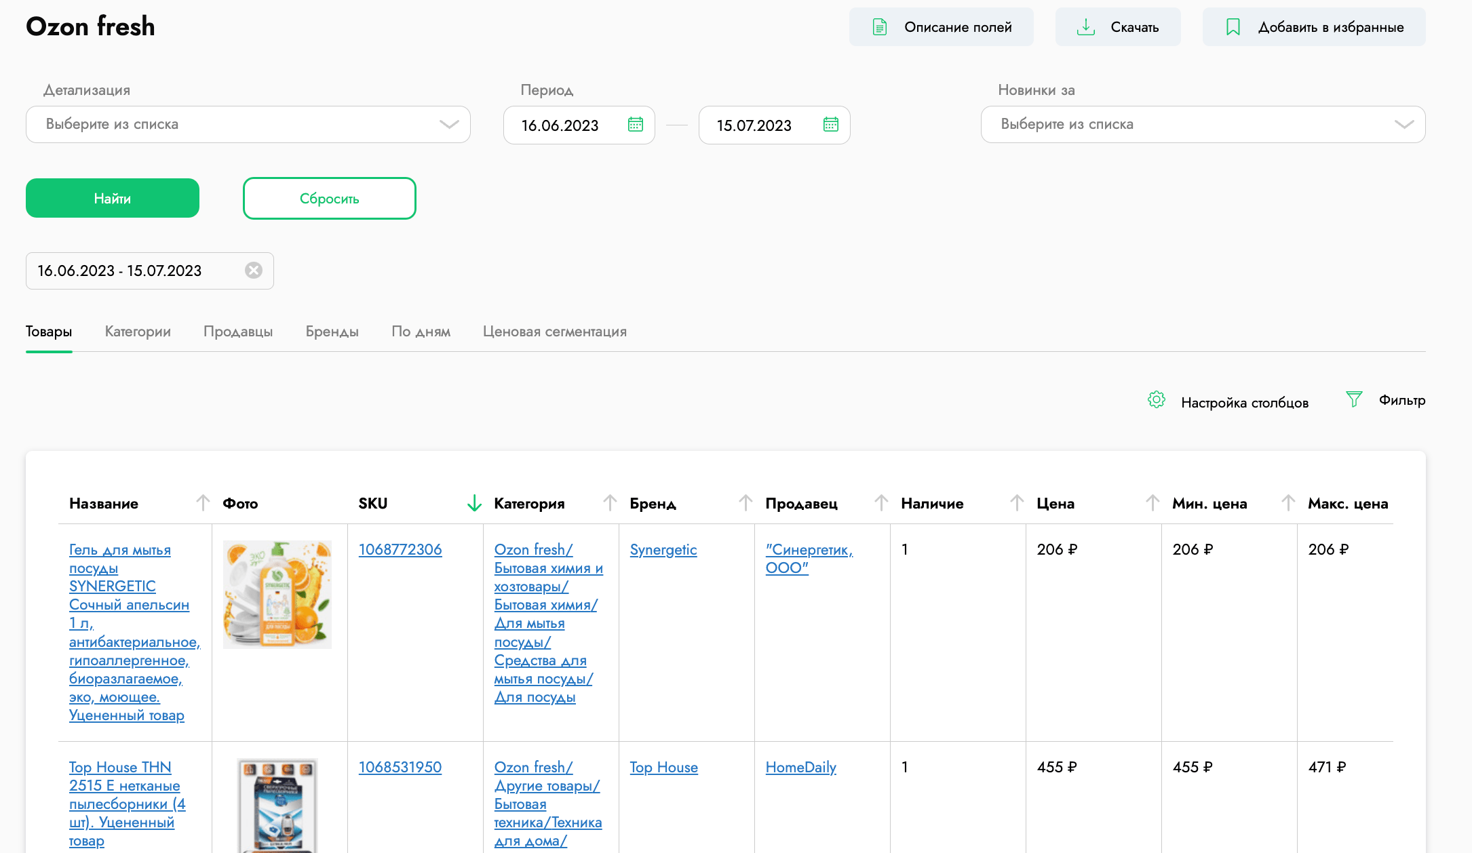Click the bookmark icon in Добавить в избранные
This screenshot has height=853, width=1472.
1233,27
